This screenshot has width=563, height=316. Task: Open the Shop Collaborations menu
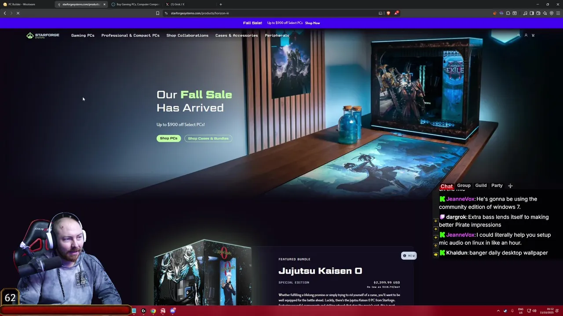point(187,36)
